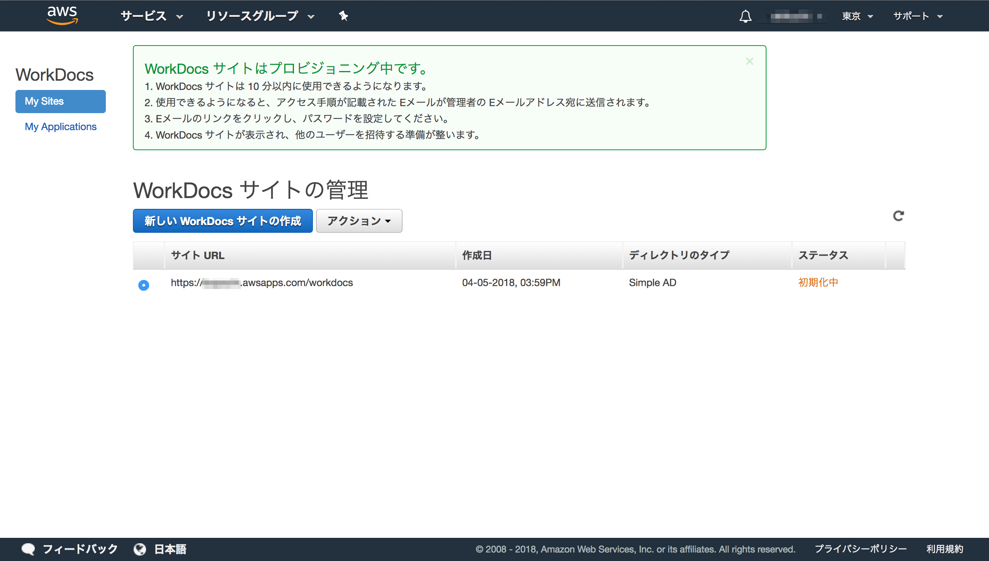989x561 pixels.
Task: Open feedback via the speech bubble icon
Action: point(29,548)
